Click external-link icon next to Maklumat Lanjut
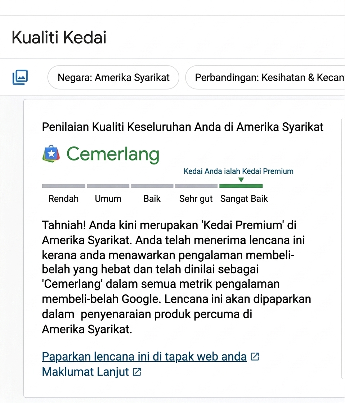 pyautogui.click(x=137, y=372)
